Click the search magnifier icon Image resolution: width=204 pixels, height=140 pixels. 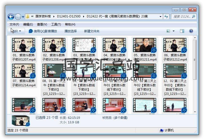tap(193, 16)
